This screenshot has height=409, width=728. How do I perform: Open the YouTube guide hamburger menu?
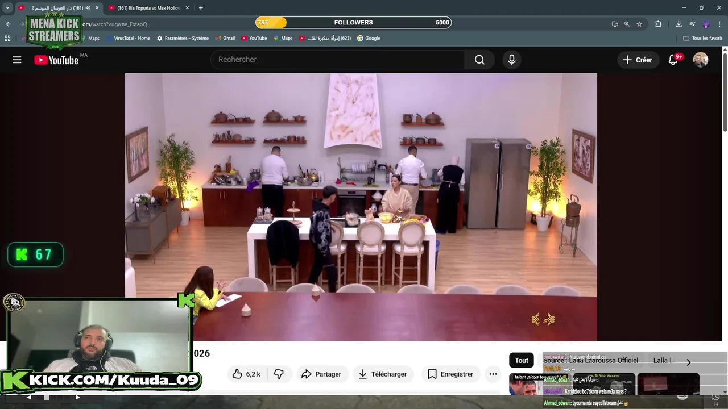(x=17, y=60)
